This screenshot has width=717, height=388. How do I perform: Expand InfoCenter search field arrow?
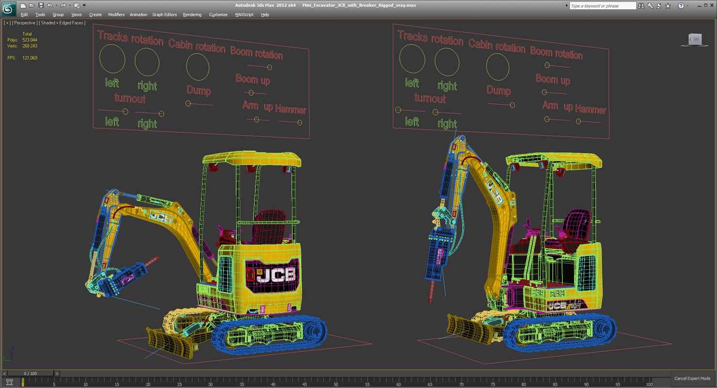[x=567, y=6]
